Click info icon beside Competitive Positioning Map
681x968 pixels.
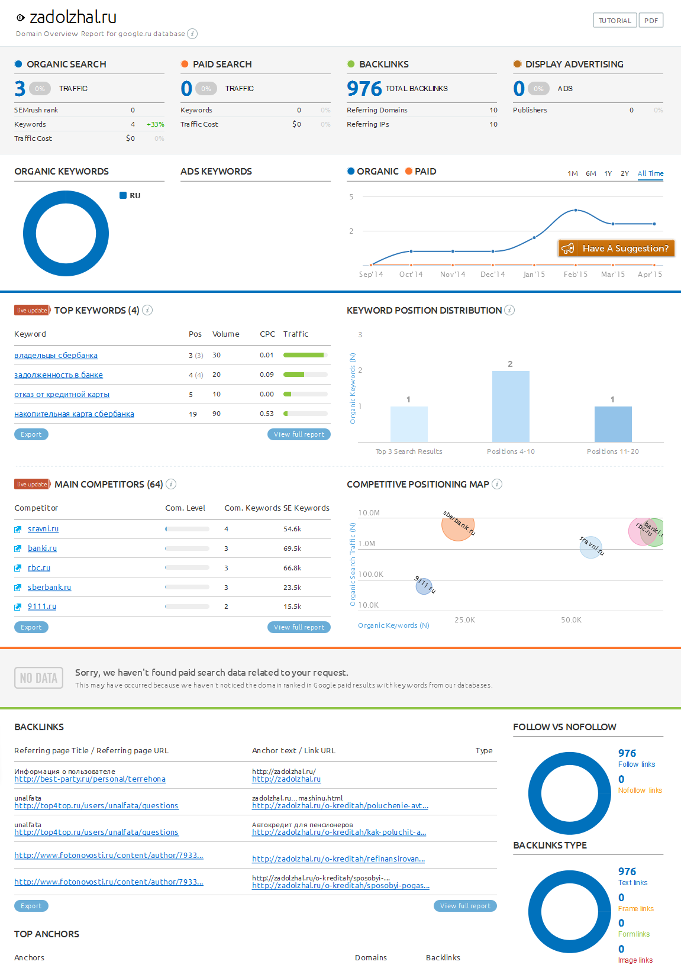[x=497, y=484]
